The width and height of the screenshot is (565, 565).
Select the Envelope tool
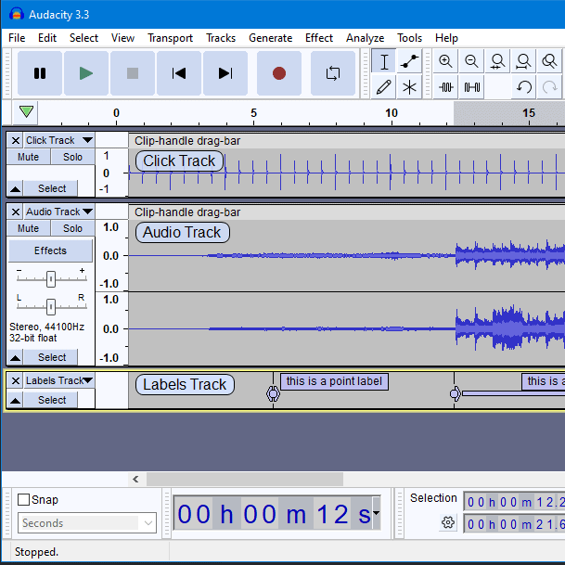pos(409,61)
